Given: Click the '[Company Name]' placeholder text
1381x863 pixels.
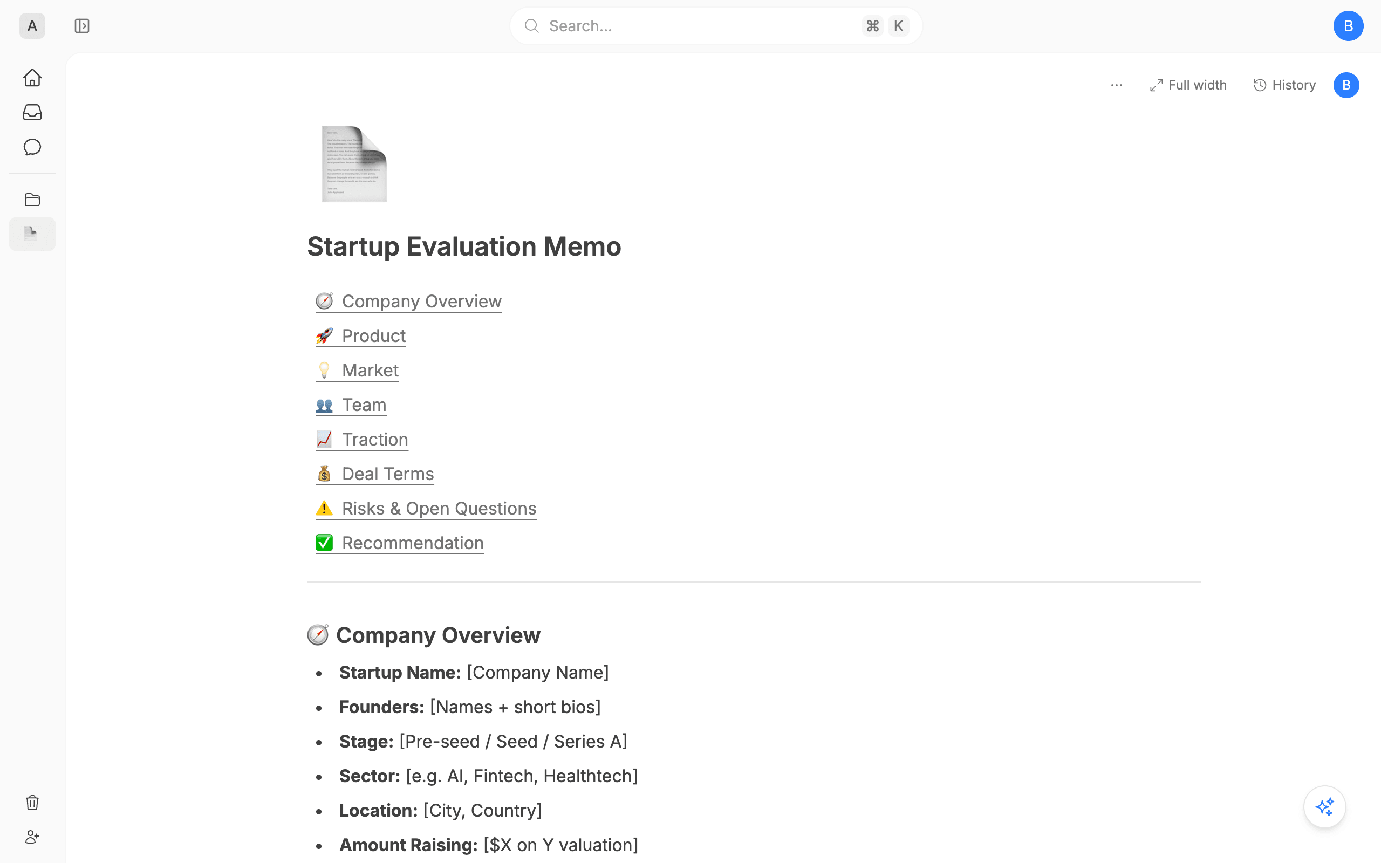Looking at the screenshot, I should coord(537,673).
